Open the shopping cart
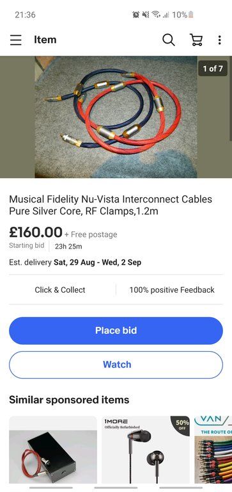Image resolution: width=232 pixels, height=492 pixels. (x=196, y=40)
